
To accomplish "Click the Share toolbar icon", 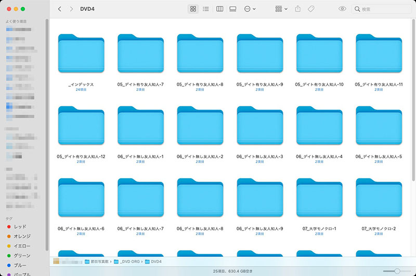I will (x=297, y=9).
